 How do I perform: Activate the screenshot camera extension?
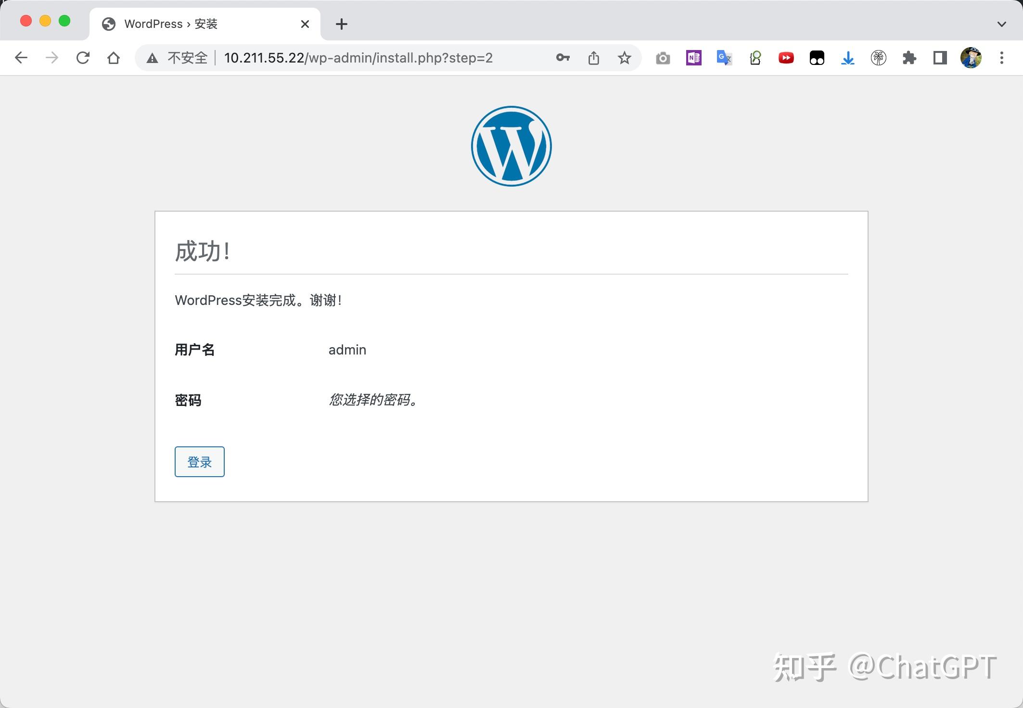663,58
